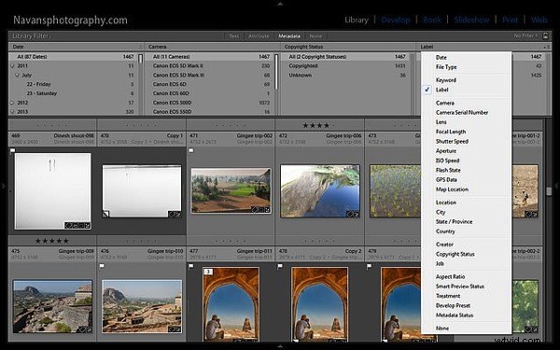Show the filmstrip with the bottom-edge arrow
This screenshot has width=560, height=350.
click(280, 346)
